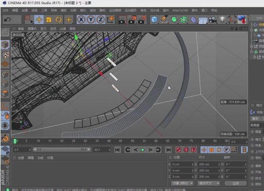Collapse the green pyramid object tree node

pyautogui.click(x=252, y=52)
